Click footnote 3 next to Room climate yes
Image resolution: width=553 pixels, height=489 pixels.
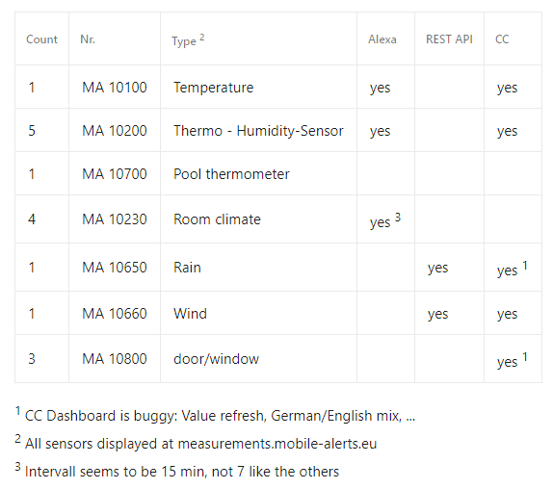[398, 217]
